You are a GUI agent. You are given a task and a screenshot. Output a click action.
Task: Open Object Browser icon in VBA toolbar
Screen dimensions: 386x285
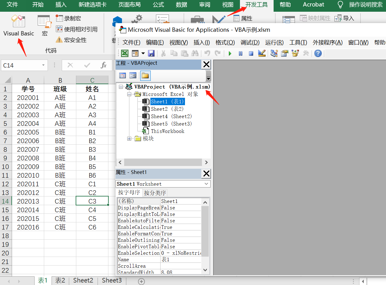(x=295, y=53)
